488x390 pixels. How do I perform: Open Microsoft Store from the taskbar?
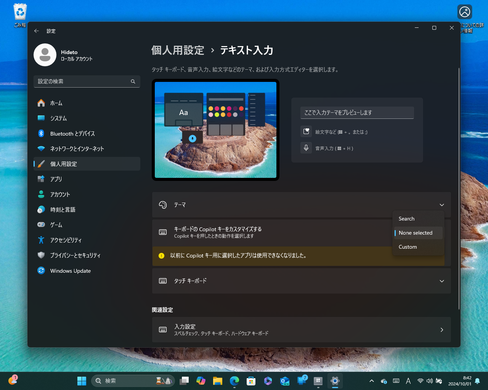click(250, 380)
